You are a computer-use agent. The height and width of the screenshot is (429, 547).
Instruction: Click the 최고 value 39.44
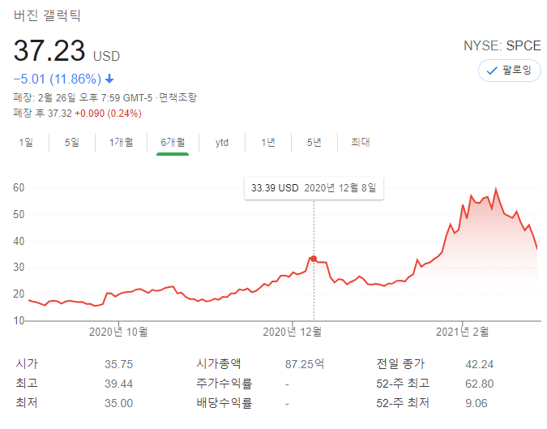118,384
